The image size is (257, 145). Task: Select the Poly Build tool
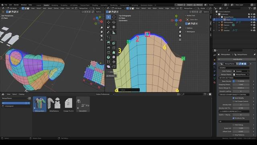click(114, 53)
